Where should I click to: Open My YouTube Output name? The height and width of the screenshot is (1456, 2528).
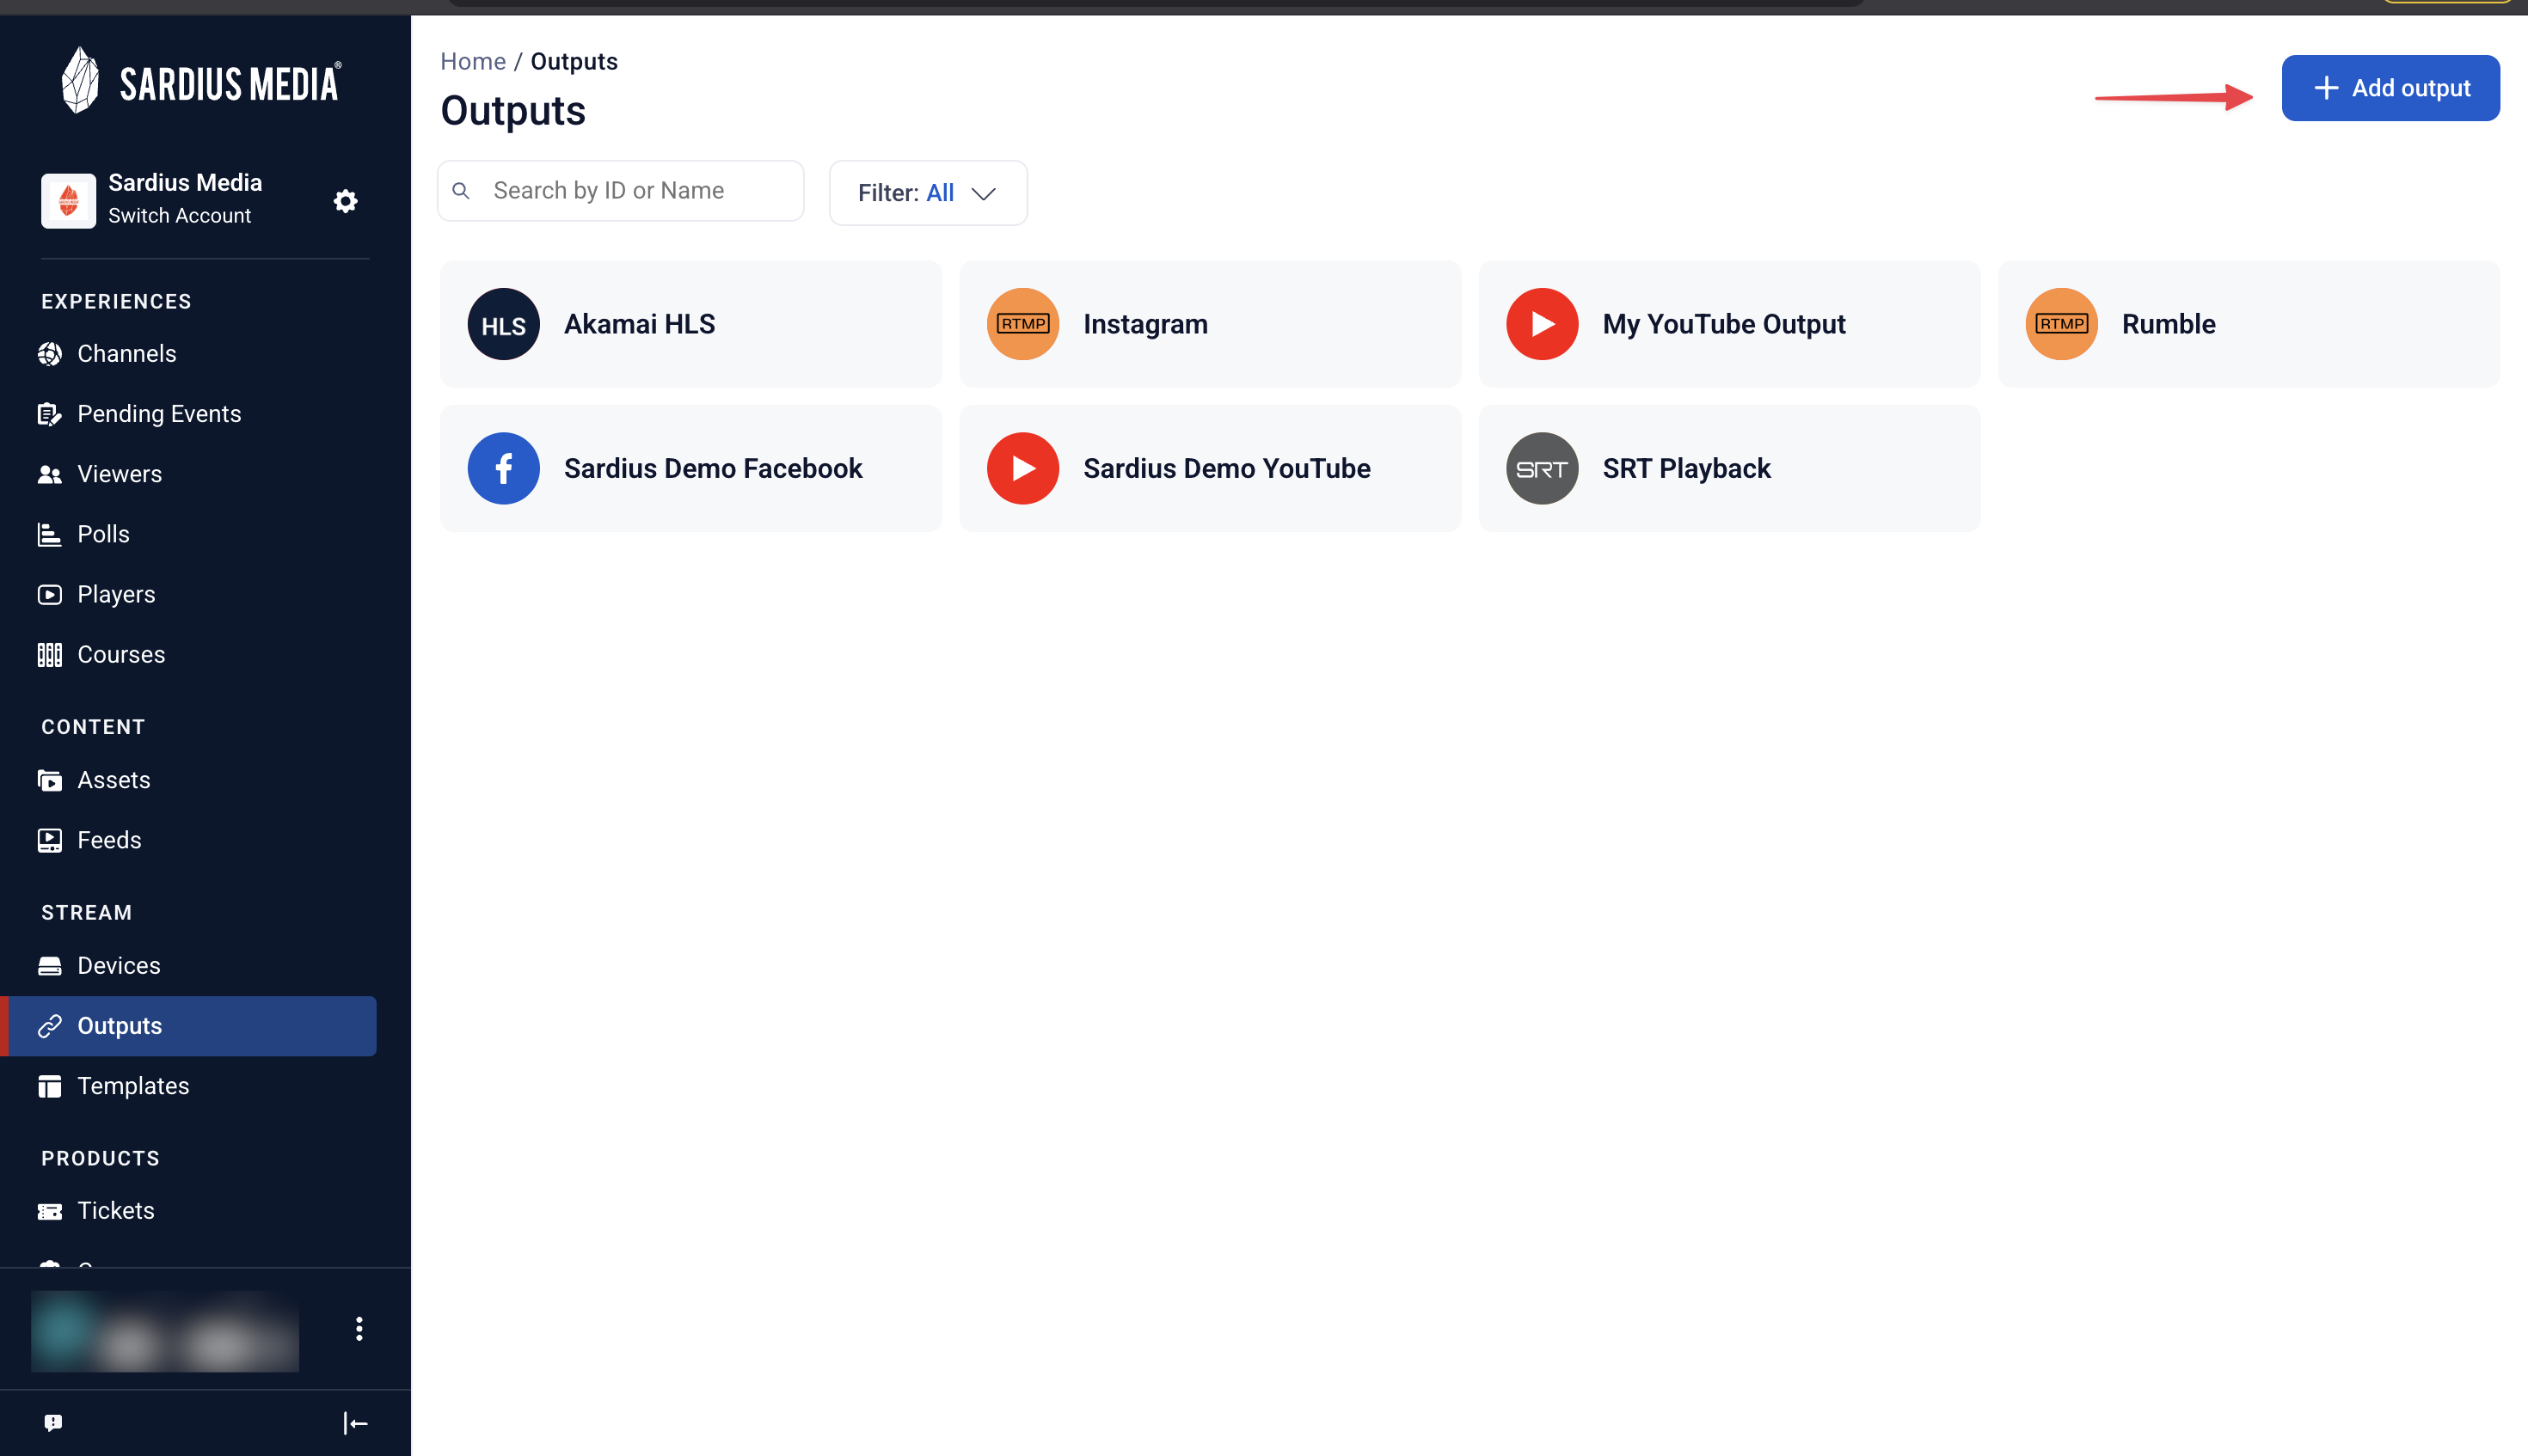[1724, 324]
